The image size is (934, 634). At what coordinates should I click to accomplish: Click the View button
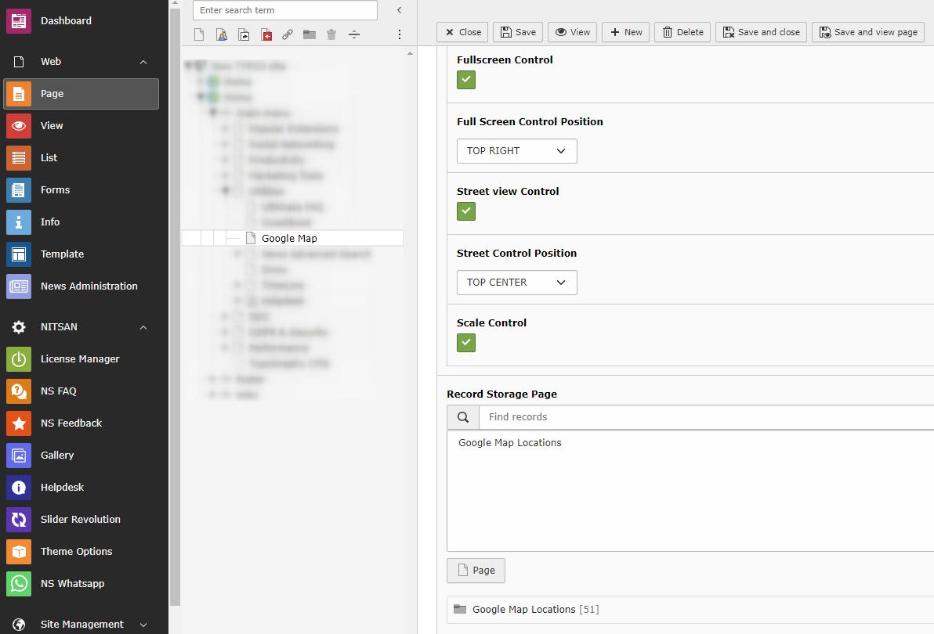[573, 32]
